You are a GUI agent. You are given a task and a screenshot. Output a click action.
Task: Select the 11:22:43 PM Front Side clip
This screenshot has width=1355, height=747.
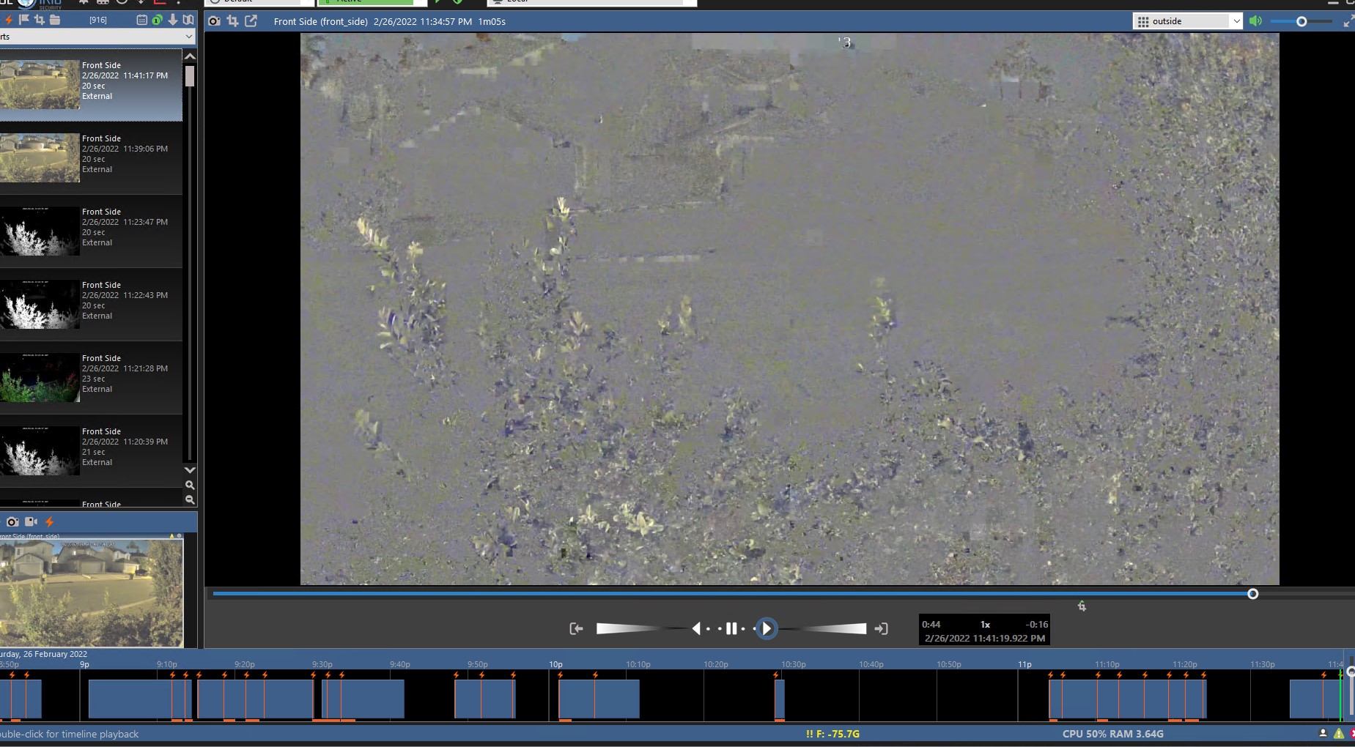pos(91,304)
